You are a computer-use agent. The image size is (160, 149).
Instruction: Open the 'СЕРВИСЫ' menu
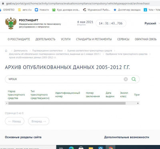tap(123, 39)
